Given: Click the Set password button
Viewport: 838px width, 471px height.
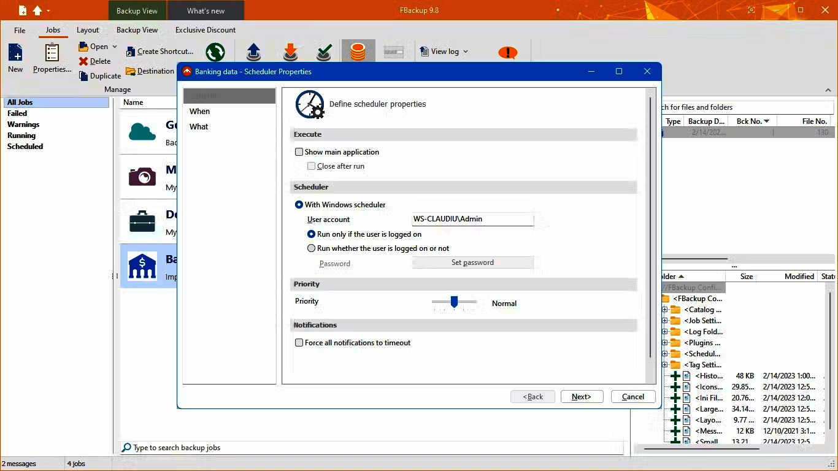Looking at the screenshot, I should 472,262.
